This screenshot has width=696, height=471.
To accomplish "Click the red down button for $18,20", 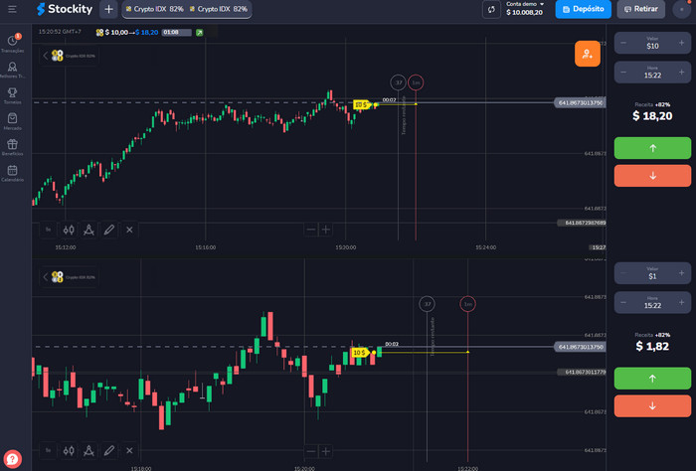I will [652, 176].
